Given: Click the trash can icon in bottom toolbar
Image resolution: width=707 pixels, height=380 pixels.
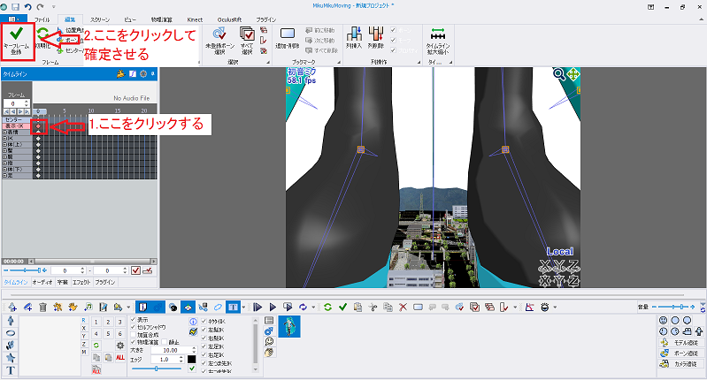Looking at the screenshot, I should [x=42, y=307].
